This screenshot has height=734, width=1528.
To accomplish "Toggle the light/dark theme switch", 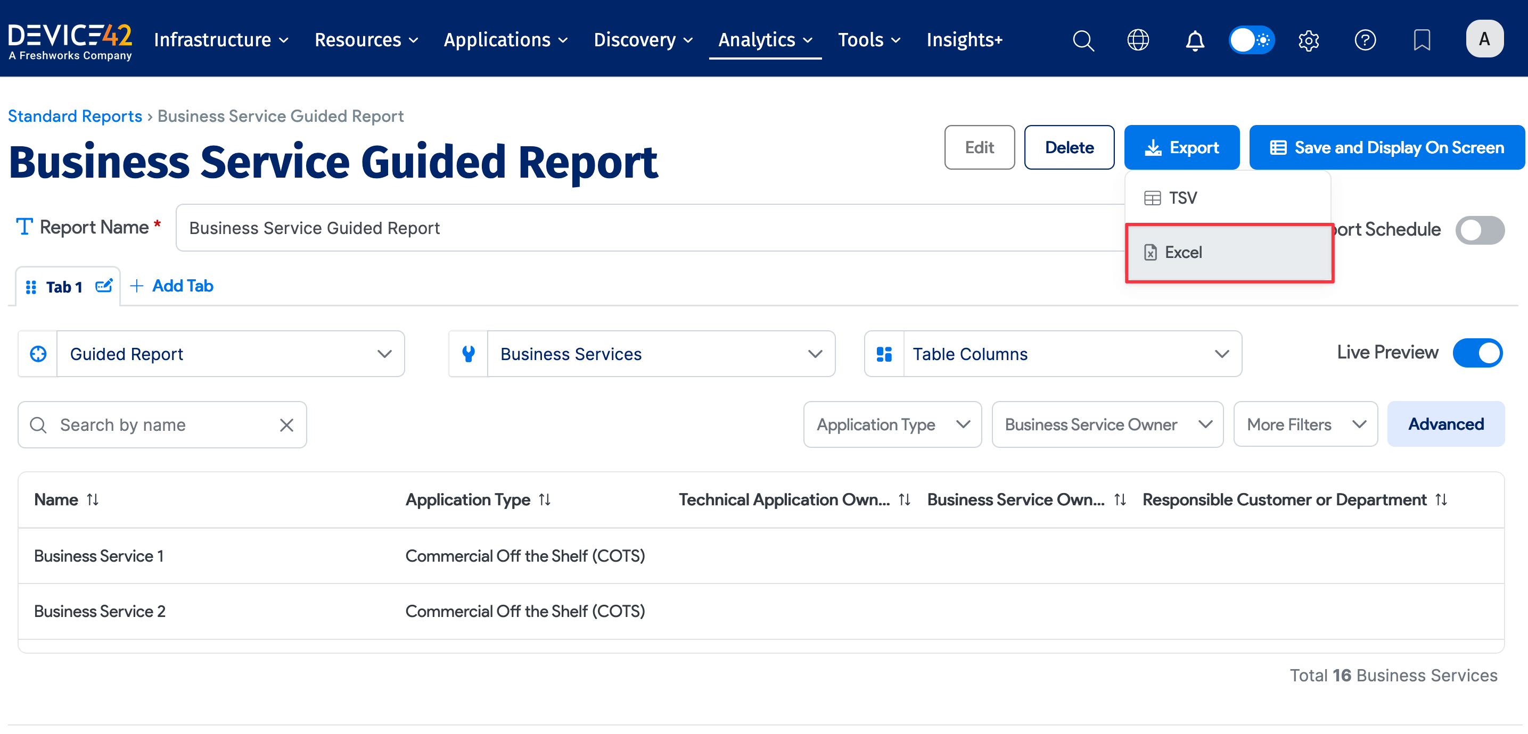I will (1251, 40).
